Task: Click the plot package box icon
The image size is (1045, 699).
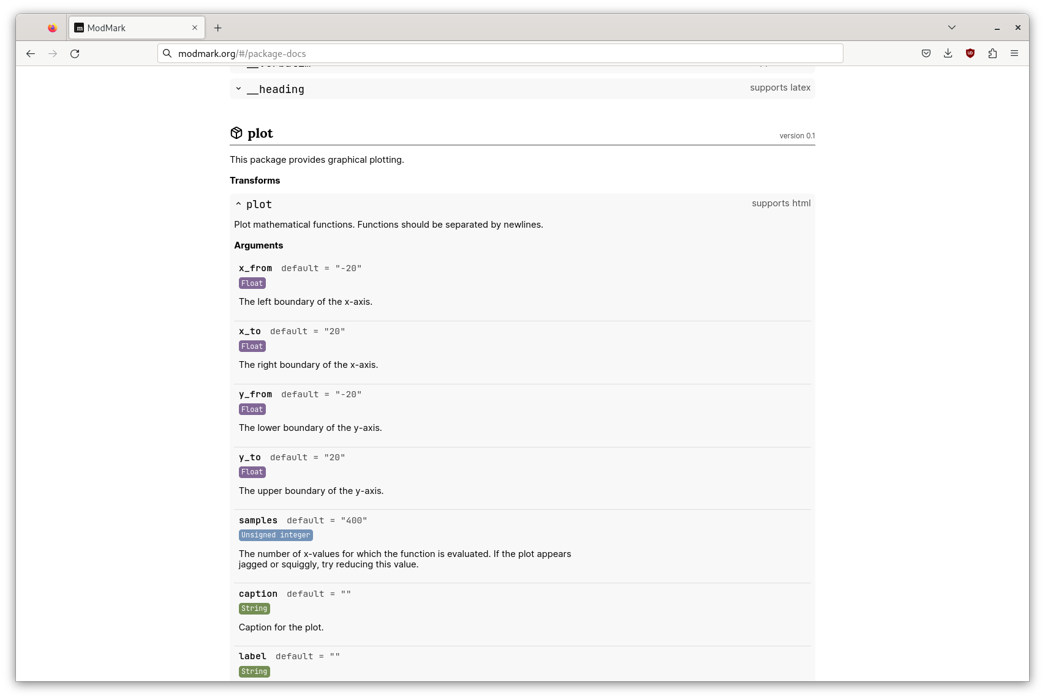Action: 236,133
